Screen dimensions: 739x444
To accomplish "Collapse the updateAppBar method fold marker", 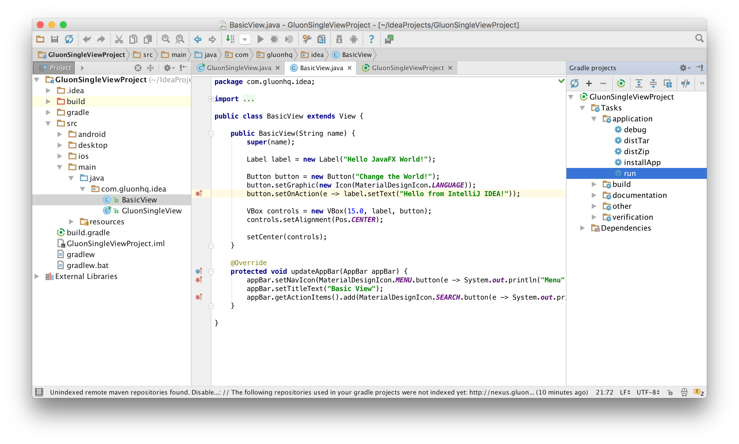I will click(211, 271).
